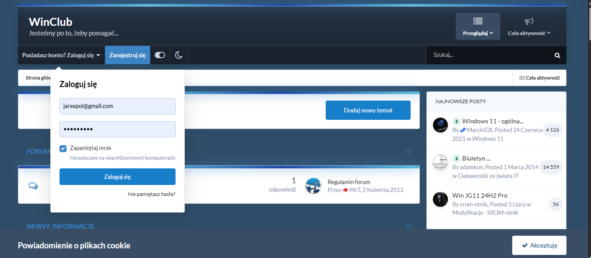Viewport: 591px width, 258px height.
Task: Switch to dark mode moon icon
Action: (179, 55)
